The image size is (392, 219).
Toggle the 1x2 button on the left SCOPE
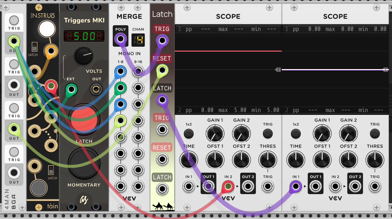[189, 134]
